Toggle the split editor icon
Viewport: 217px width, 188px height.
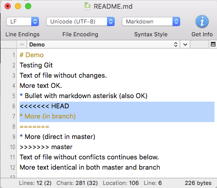click(213, 44)
